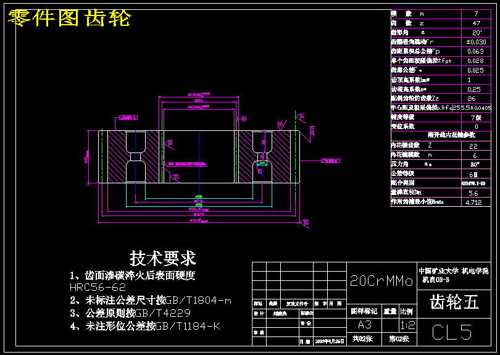Select the 齿数 z label cell
This screenshot has height=355, width=500.
tap(426, 23)
